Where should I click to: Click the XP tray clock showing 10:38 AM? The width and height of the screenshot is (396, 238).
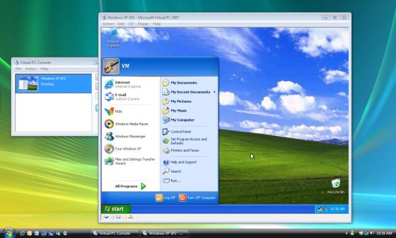point(337,209)
